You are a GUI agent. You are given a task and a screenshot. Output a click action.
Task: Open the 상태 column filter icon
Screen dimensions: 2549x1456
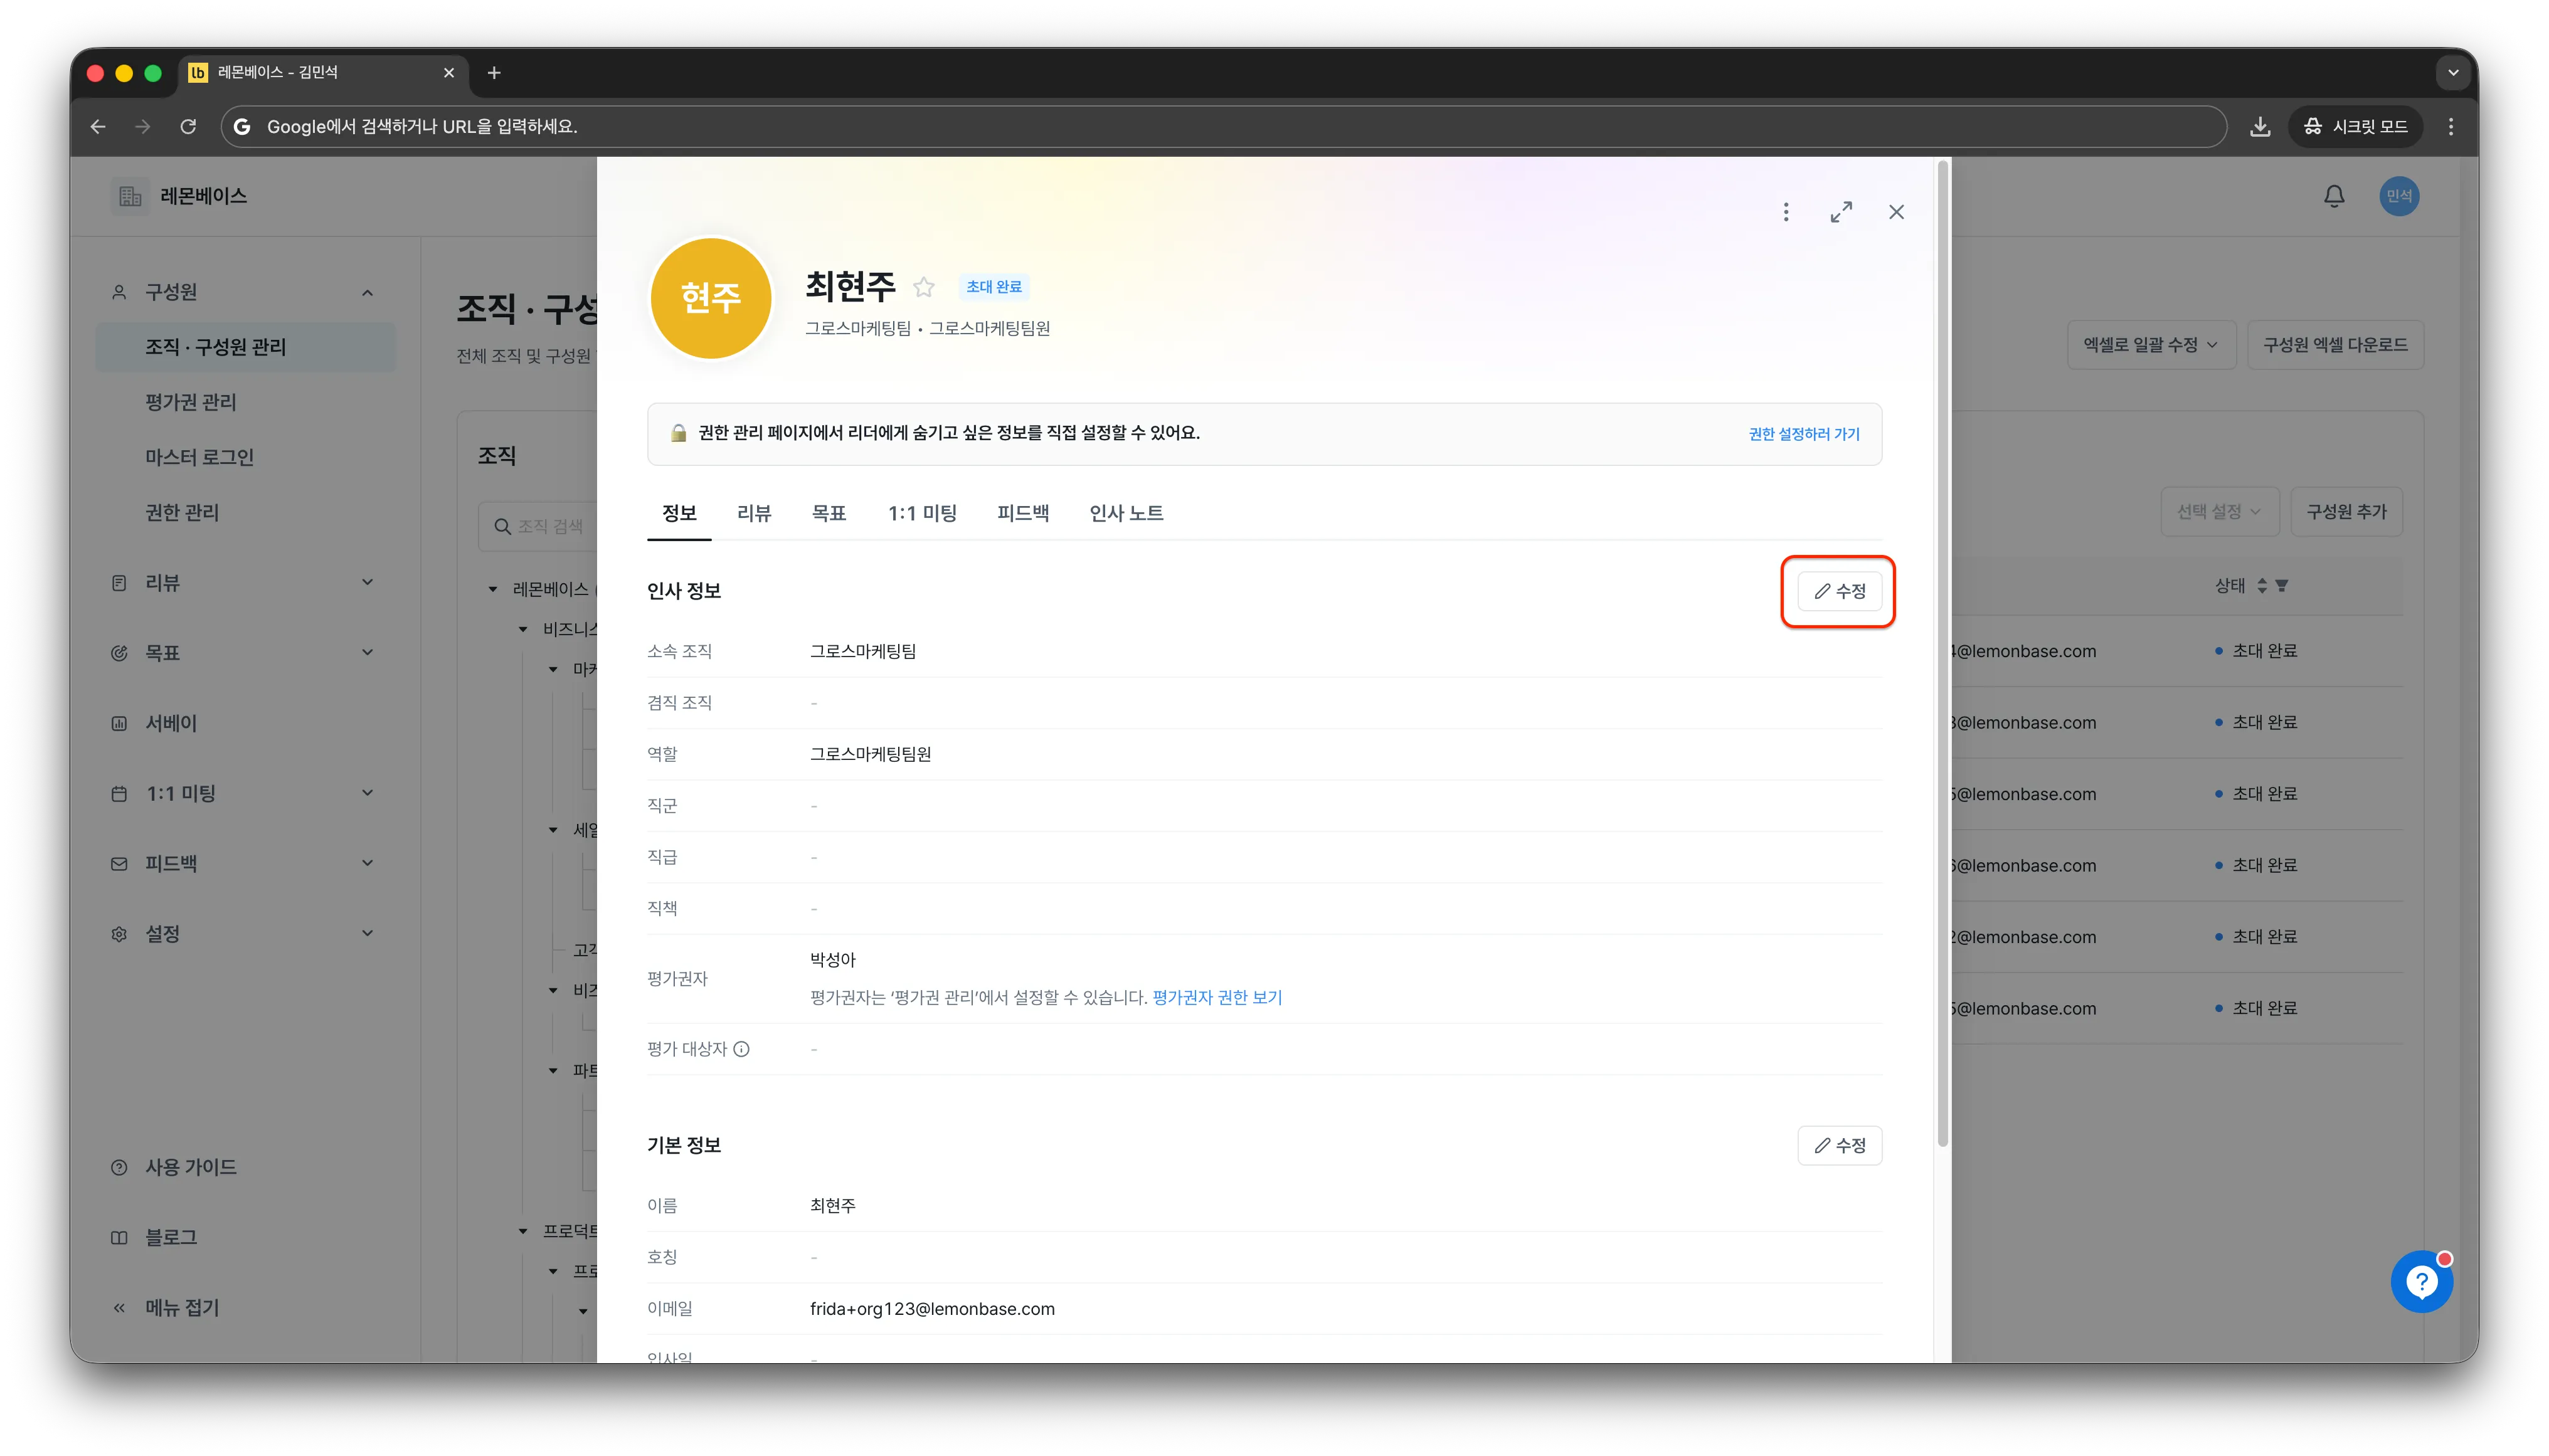pyautogui.click(x=2281, y=586)
